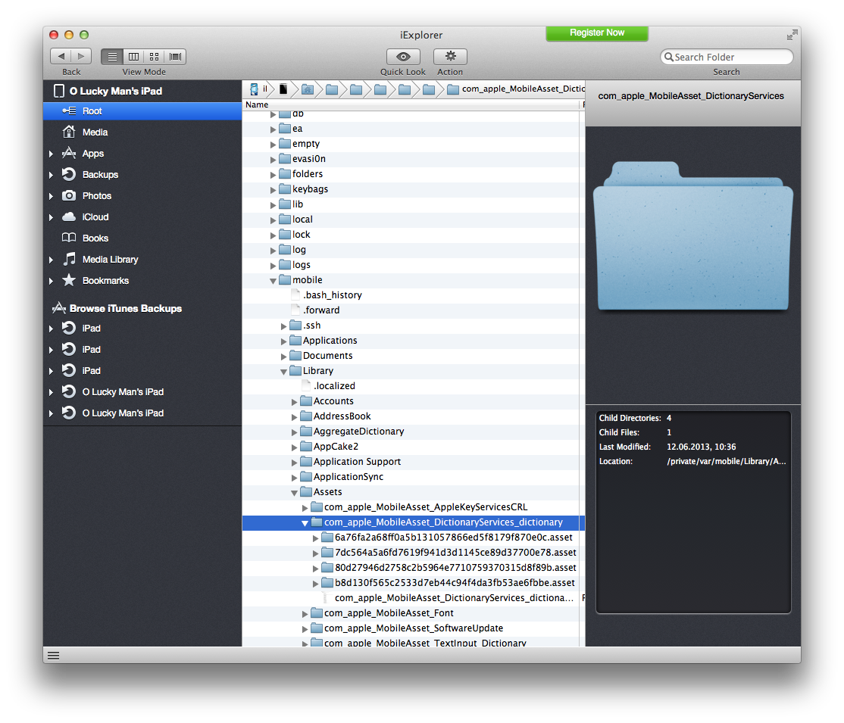
Task: Expand the Apps sidebar section
Action: pyautogui.click(x=51, y=154)
